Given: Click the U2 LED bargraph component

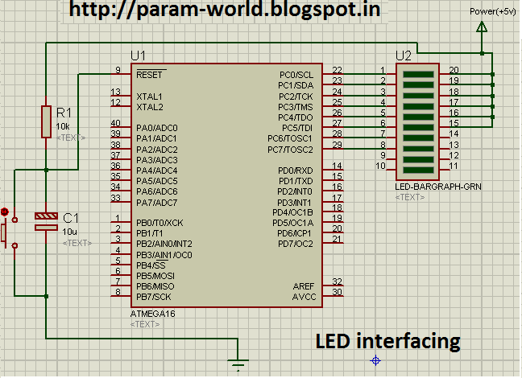Looking at the screenshot, I should click(x=417, y=121).
